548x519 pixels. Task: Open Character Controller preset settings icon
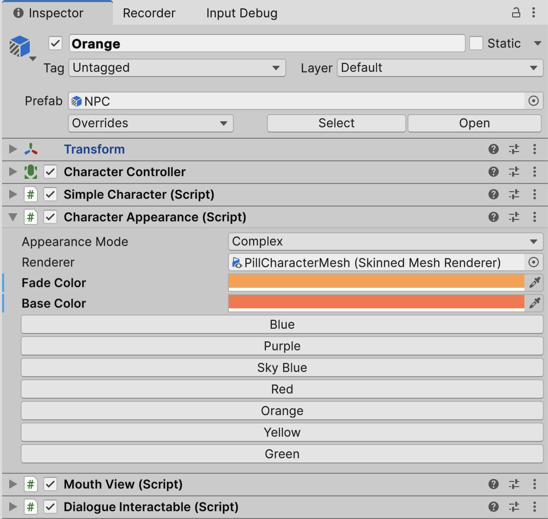coord(514,172)
